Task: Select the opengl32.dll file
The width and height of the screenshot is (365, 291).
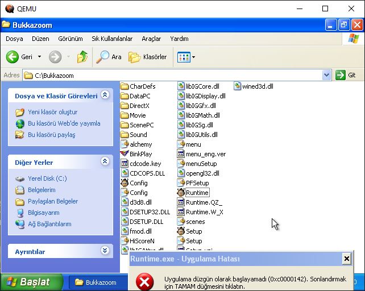Action: coord(198,173)
